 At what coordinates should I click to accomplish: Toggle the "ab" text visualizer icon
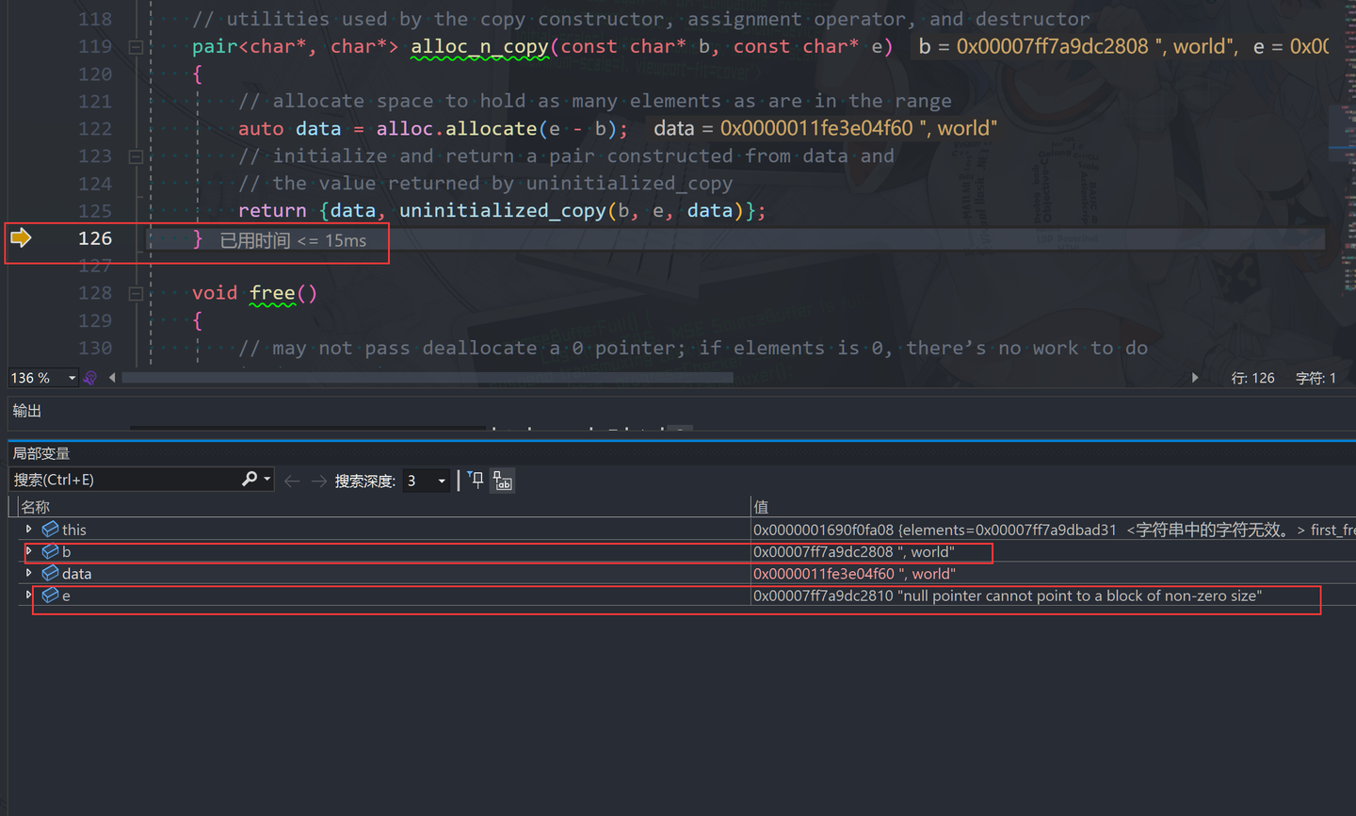tap(502, 481)
